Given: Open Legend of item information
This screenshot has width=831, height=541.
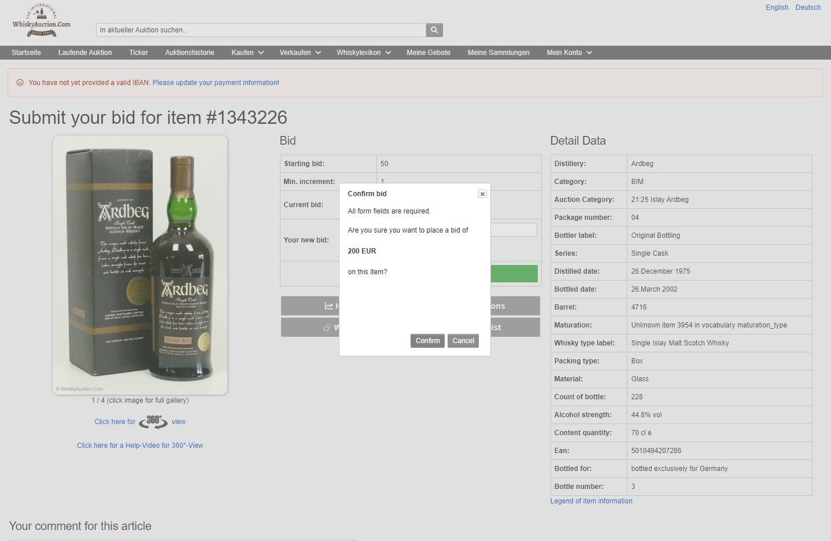Looking at the screenshot, I should point(591,501).
